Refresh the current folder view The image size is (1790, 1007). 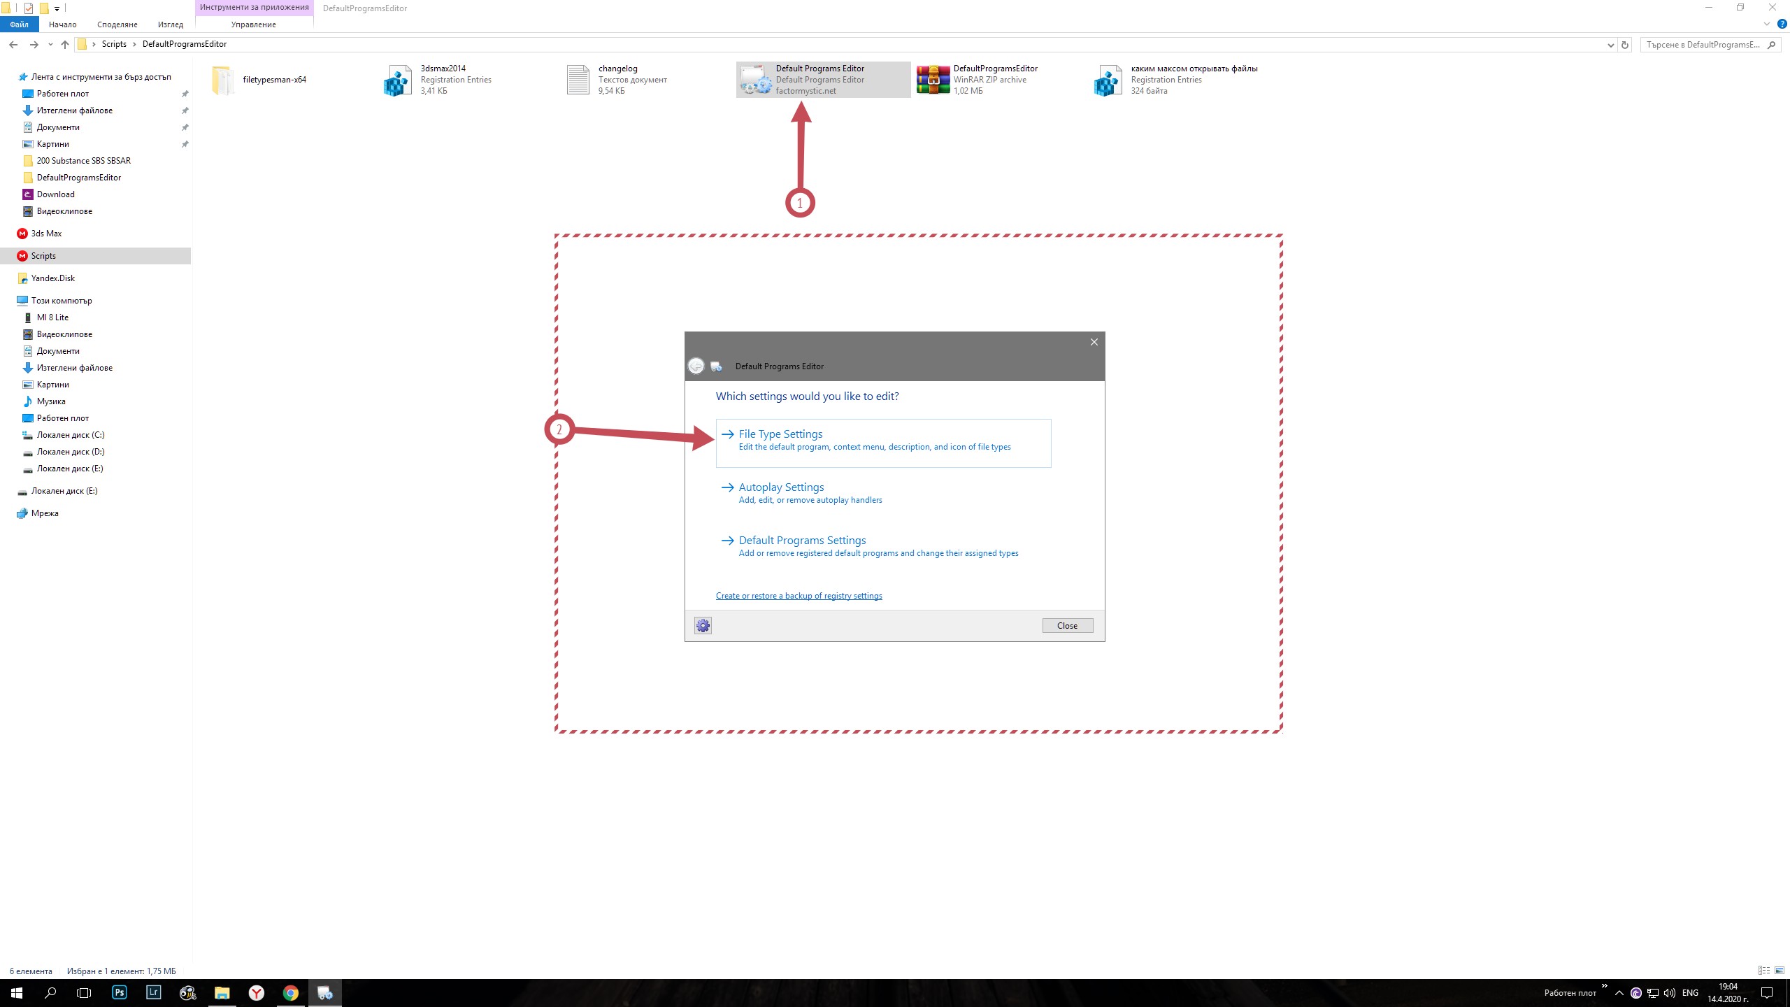pyautogui.click(x=1625, y=44)
